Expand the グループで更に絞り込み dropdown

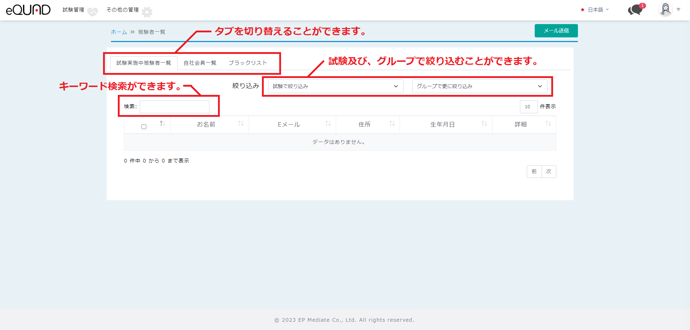coord(480,86)
